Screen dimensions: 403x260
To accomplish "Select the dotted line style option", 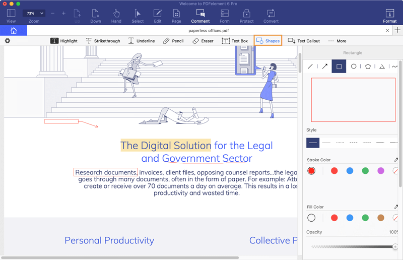I will [x=340, y=143].
